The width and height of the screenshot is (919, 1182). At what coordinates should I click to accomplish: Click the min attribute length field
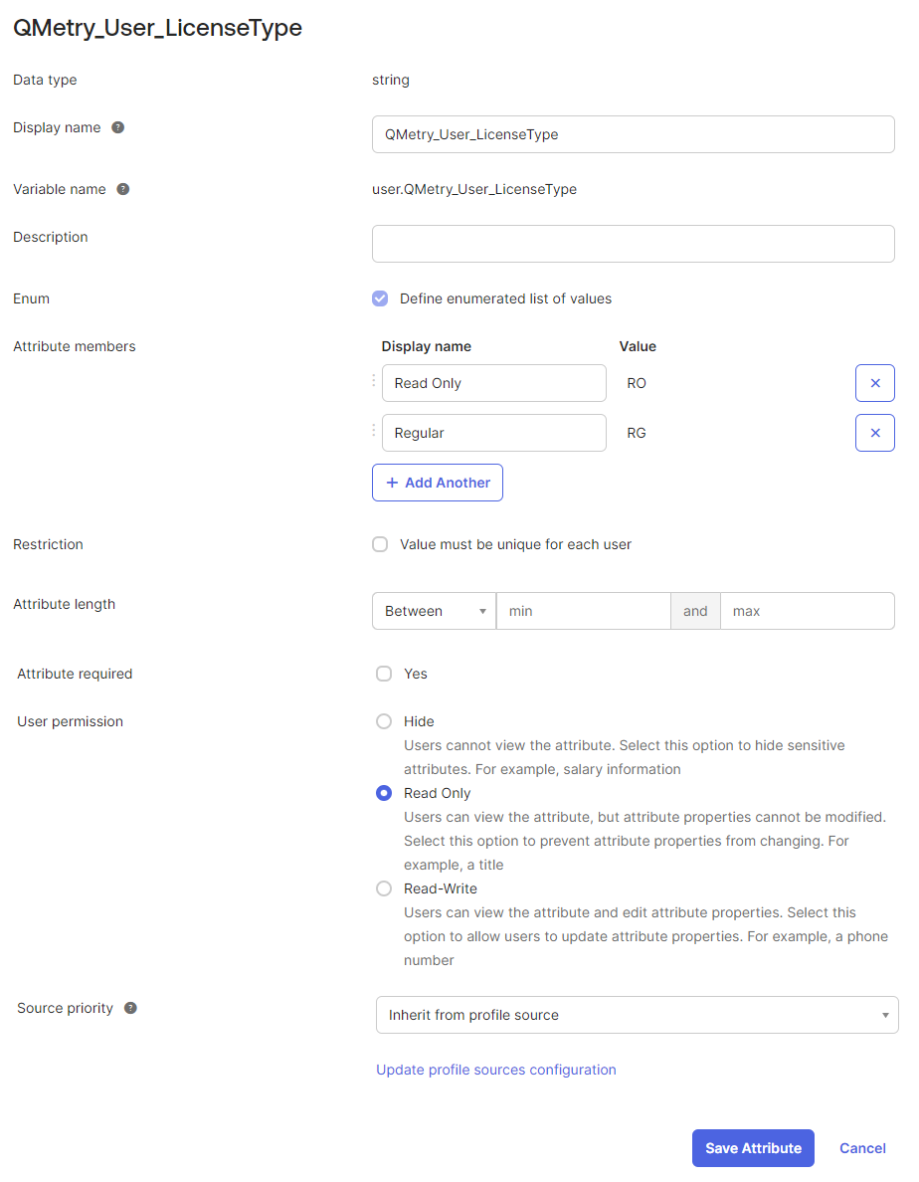(x=583, y=611)
